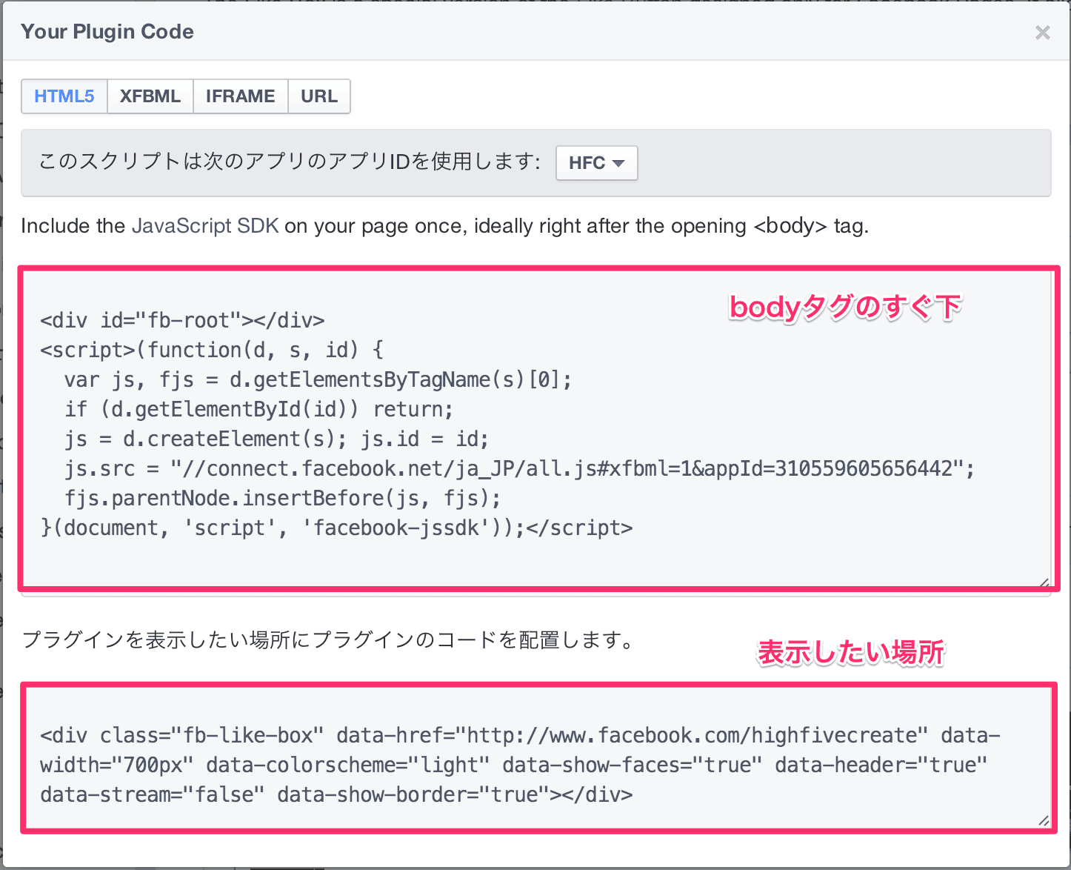Open the JavaScript SDK link

point(205,226)
